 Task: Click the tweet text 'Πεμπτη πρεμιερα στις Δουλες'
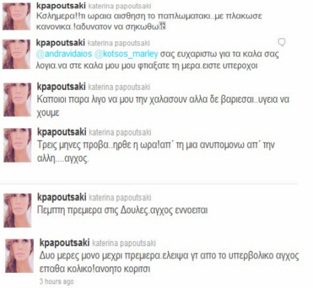coord(92,210)
